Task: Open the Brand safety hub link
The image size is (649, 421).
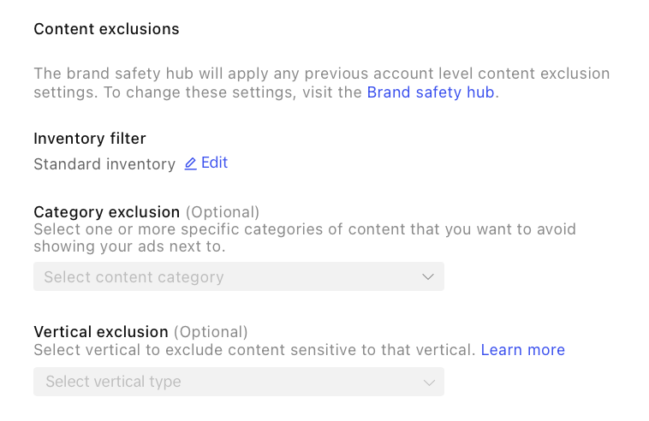Action: (431, 92)
